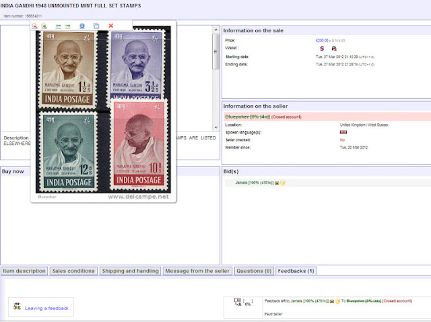
Task: Click the 'Paud seller' feedback comment
Action: pos(273,314)
